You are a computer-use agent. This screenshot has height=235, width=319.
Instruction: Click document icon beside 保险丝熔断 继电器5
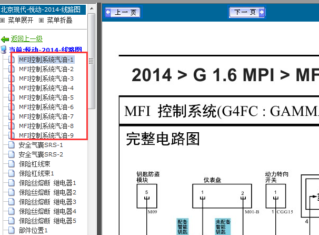12,221
